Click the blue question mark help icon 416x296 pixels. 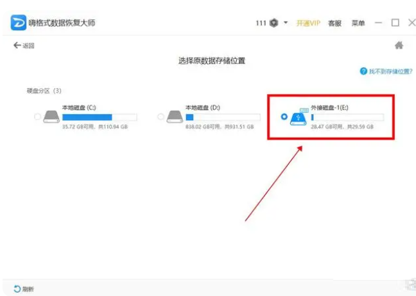[x=363, y=71]
